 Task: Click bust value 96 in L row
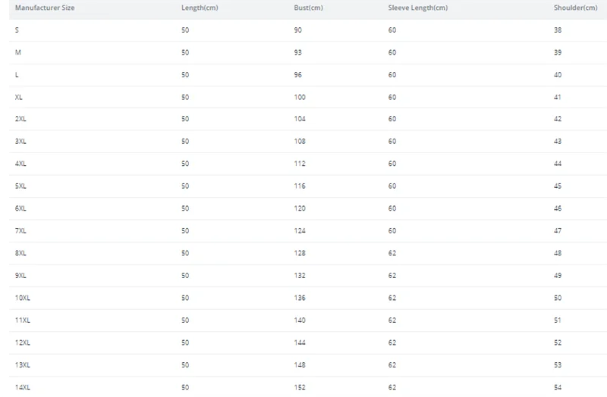297,75
